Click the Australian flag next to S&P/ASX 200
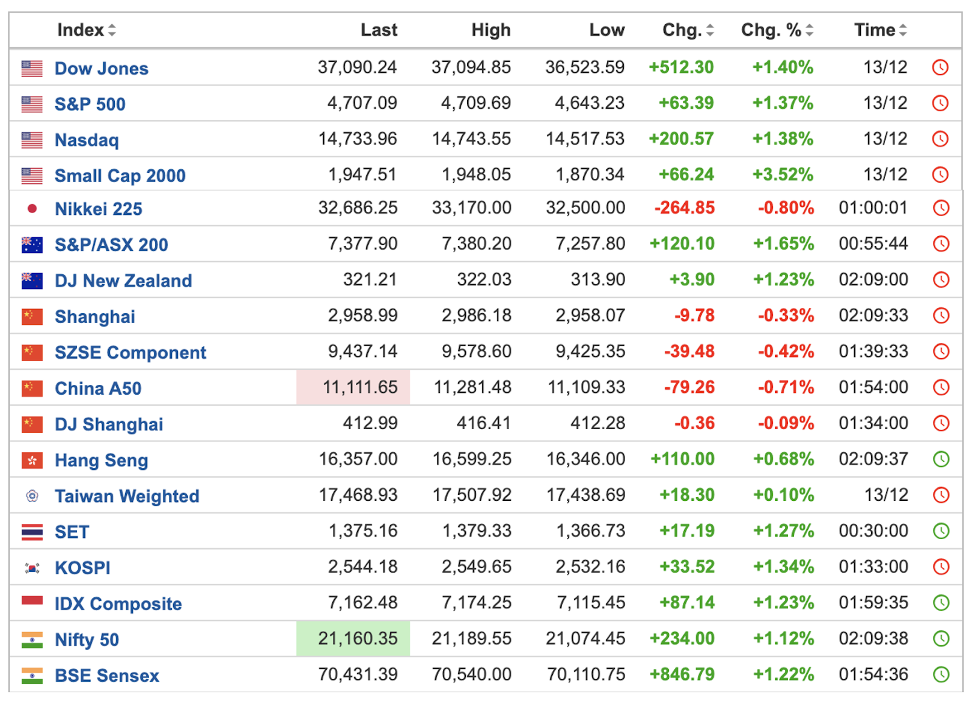The width and height of the screenshot is (972, 703). 32,245
